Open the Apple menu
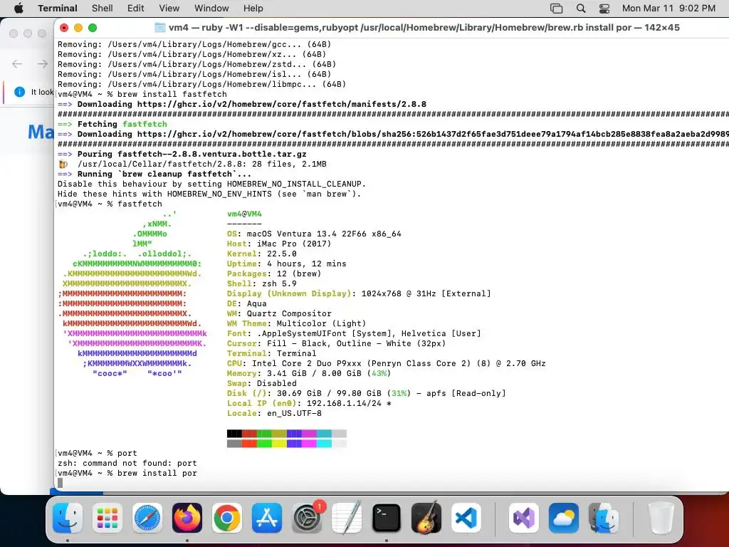This screenshot has height=547, width=729. (x=19, y=9)
